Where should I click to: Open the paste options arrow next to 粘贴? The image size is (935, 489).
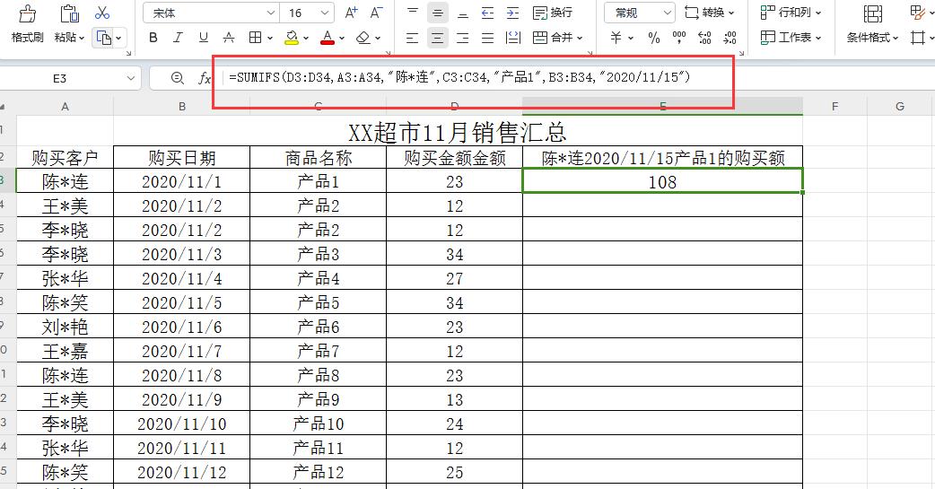click(x=81, y=38)
